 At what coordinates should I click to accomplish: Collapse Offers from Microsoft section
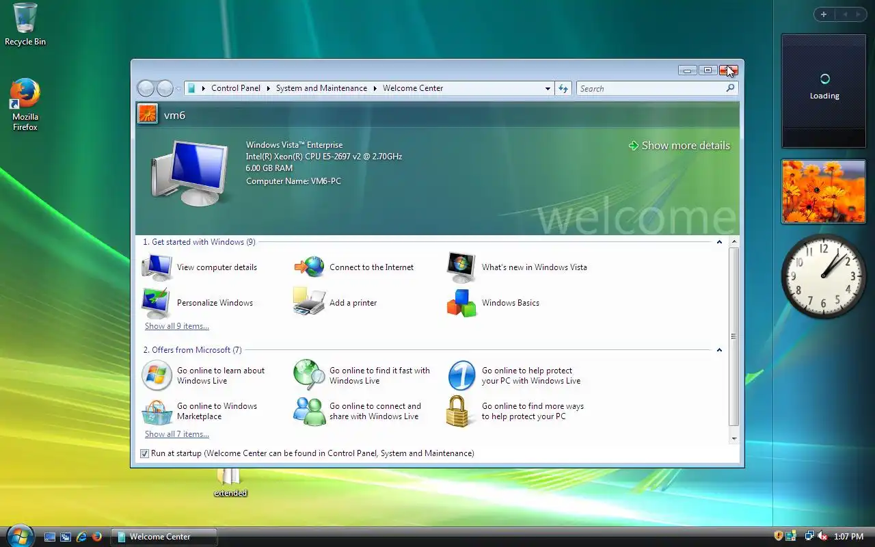click(x=719, y=350)
